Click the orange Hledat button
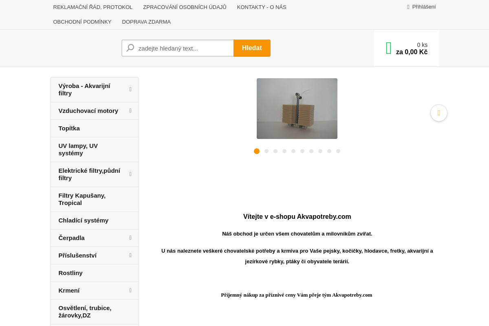This screenshot has height=326, width=489. pyautogui.click(x=252, y=48)
